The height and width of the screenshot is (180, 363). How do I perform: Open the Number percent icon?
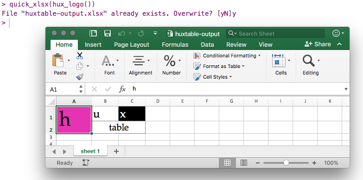click(170, 61)
